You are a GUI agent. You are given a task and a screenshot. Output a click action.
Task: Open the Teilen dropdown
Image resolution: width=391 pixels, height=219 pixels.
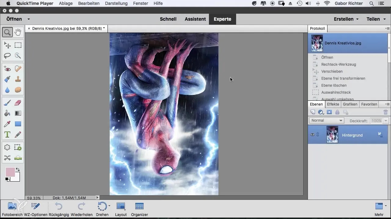coord(376,19)
